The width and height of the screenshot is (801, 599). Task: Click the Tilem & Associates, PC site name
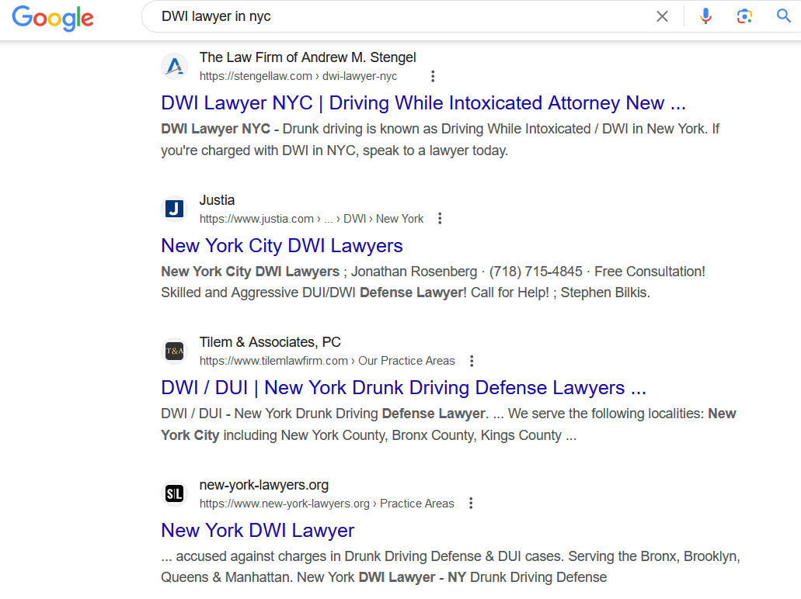point(270,342)
